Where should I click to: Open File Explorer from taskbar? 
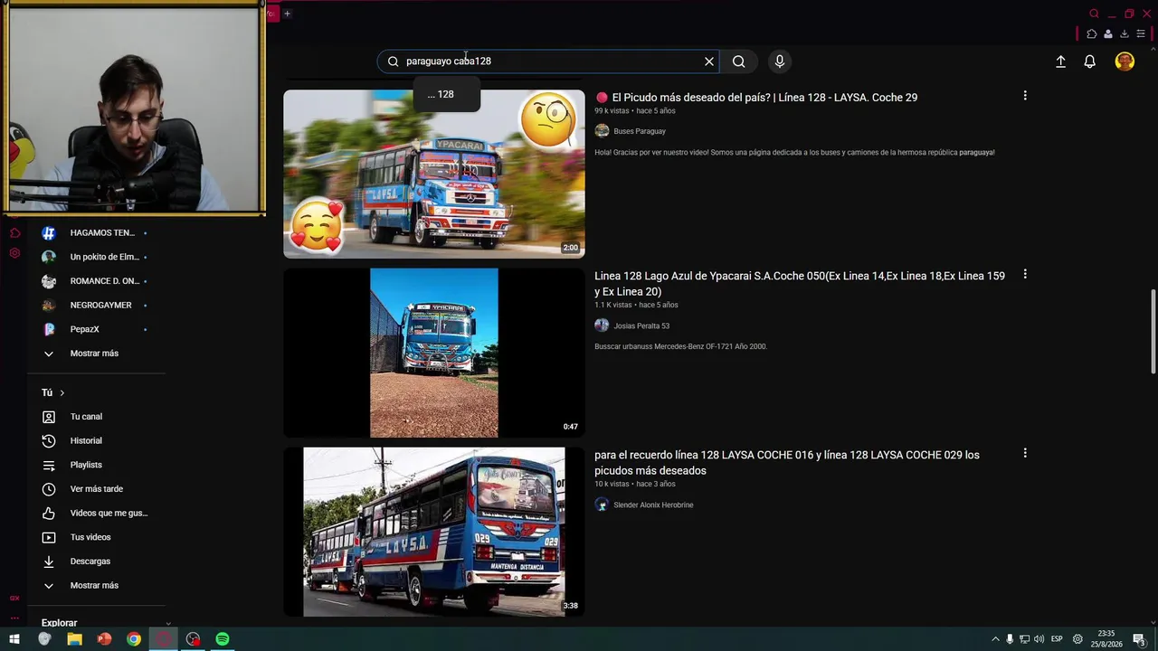pos(74,639)
